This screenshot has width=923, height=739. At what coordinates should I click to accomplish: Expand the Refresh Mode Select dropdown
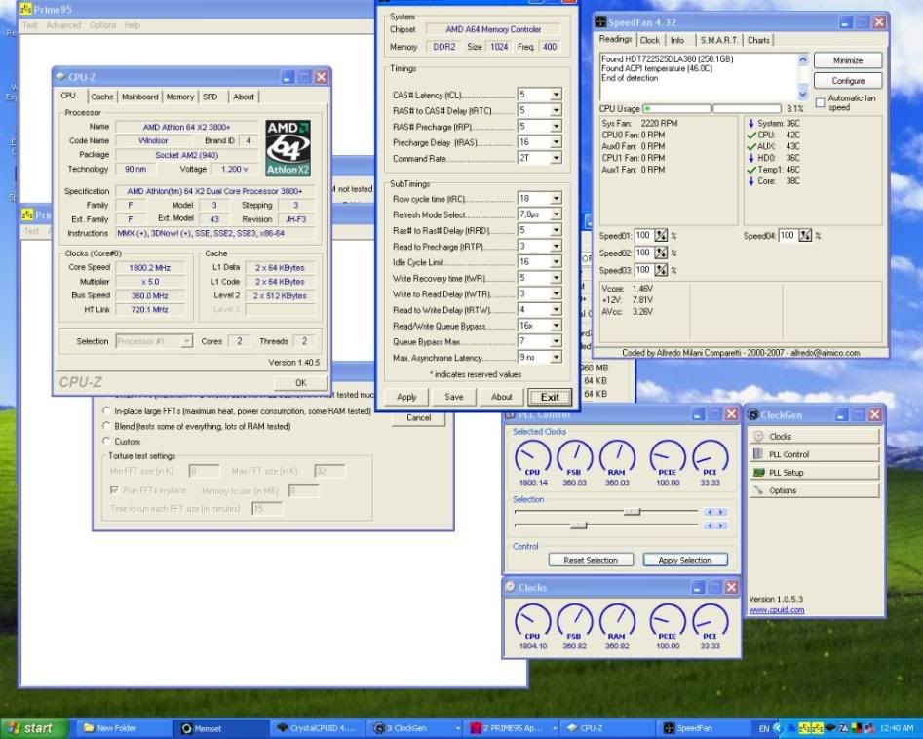coord(556,214)
